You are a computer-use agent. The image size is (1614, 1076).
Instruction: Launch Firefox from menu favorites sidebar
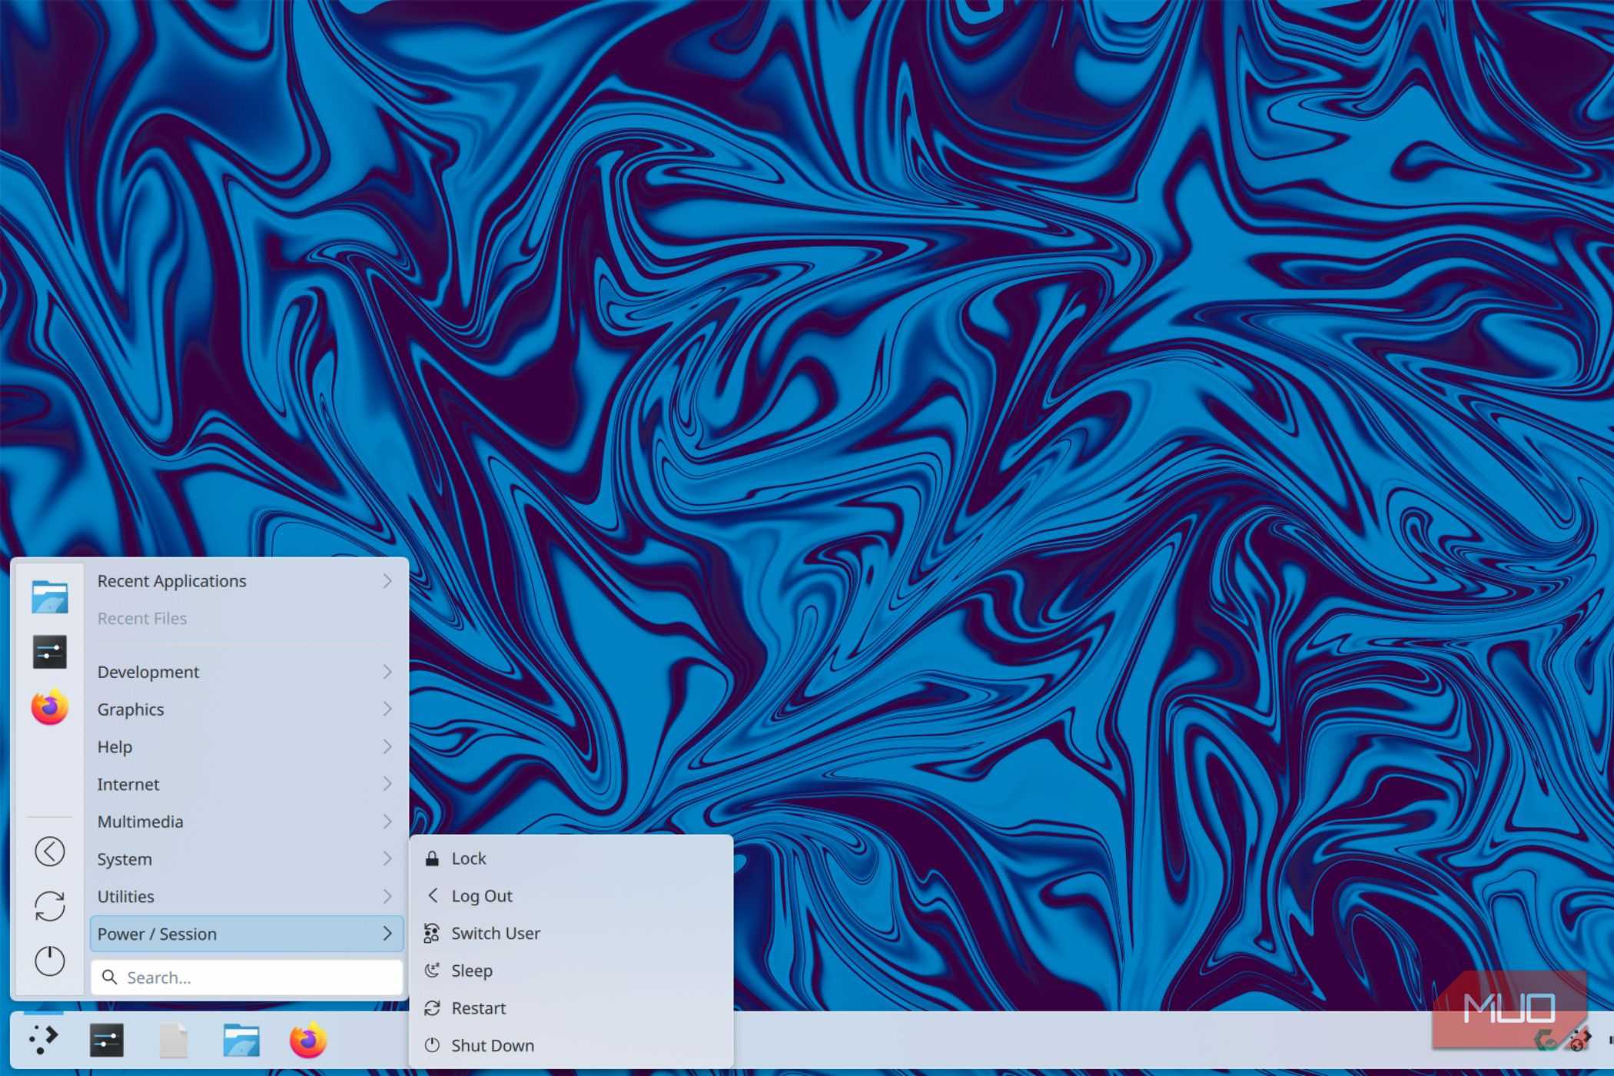click(x=50, y=707)
